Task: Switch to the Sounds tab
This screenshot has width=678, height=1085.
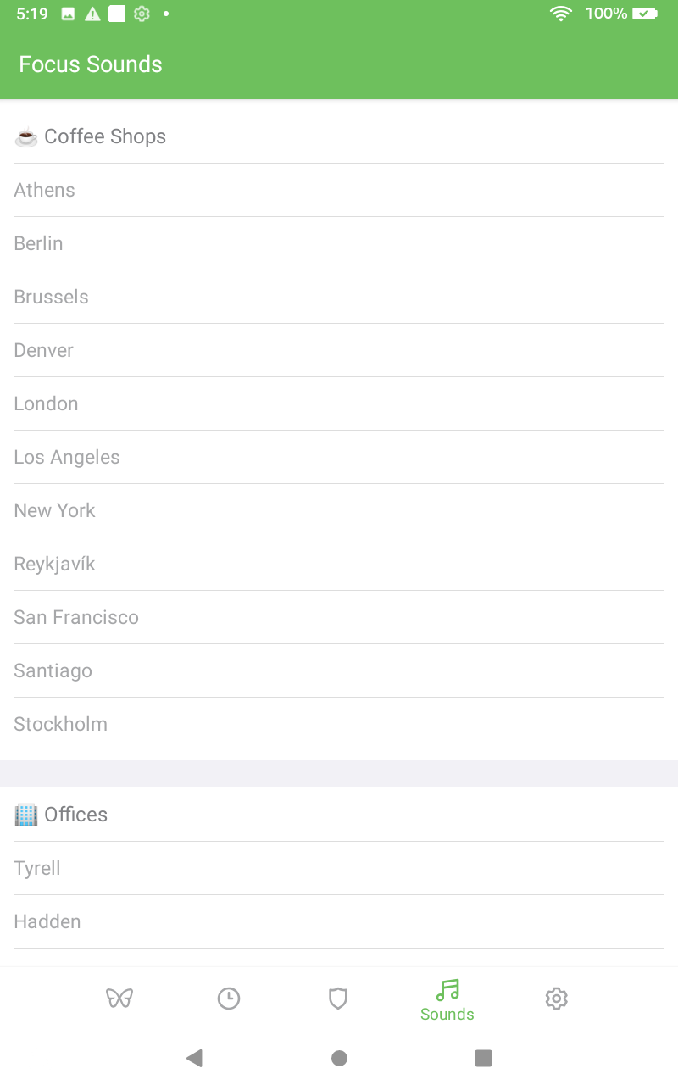Action: [447, 1000]
